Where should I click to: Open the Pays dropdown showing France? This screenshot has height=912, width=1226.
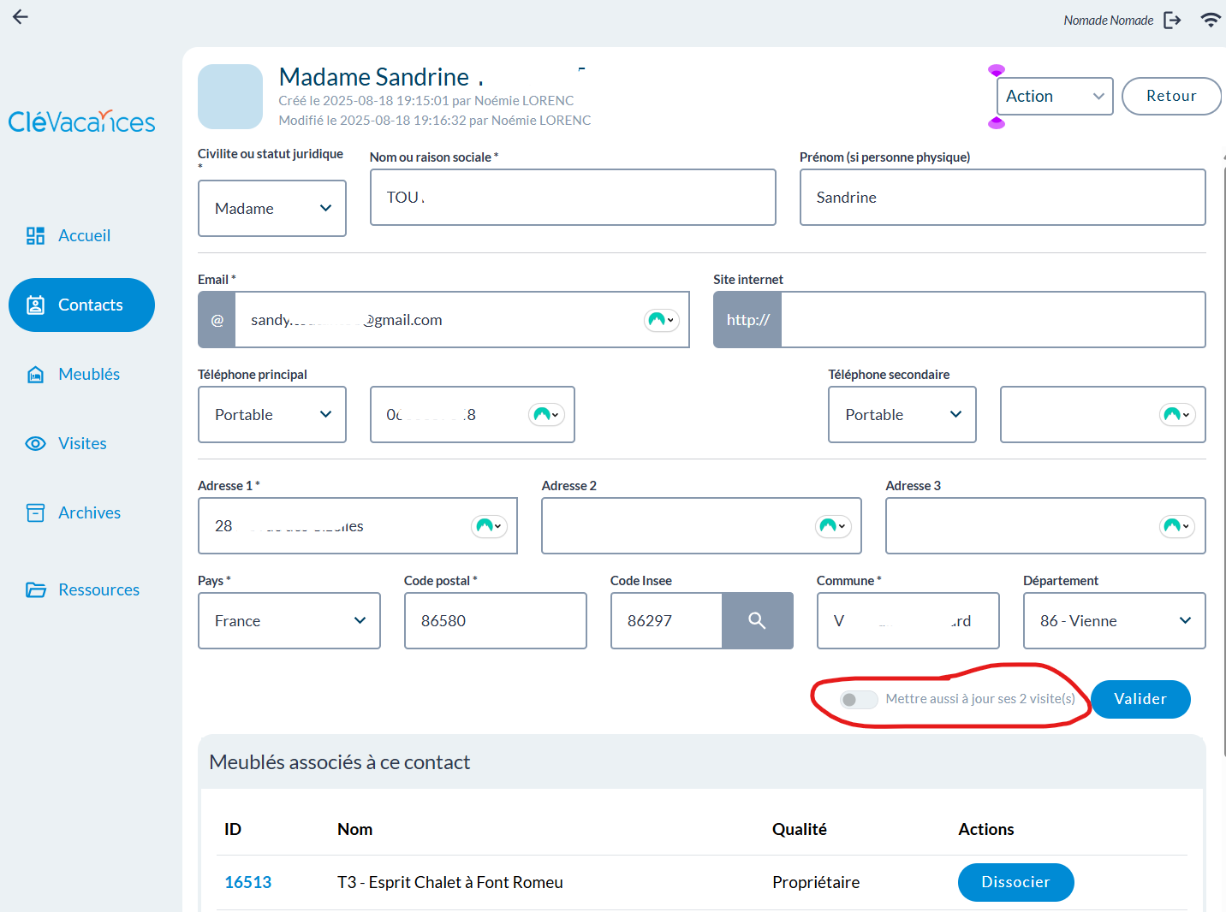point(289,621)
